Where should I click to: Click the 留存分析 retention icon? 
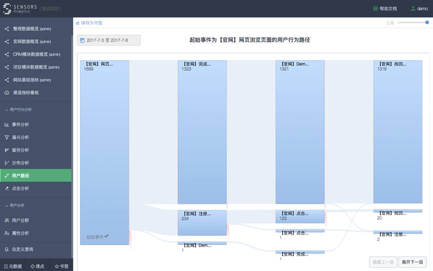coord(7,150)
